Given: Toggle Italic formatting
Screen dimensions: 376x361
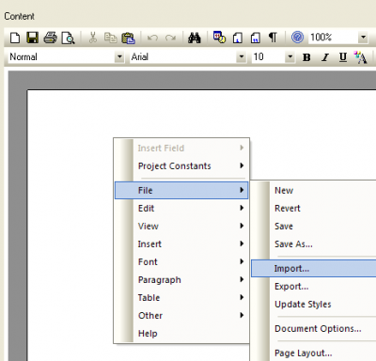Looking at the screenshot, I should (325, 57).
